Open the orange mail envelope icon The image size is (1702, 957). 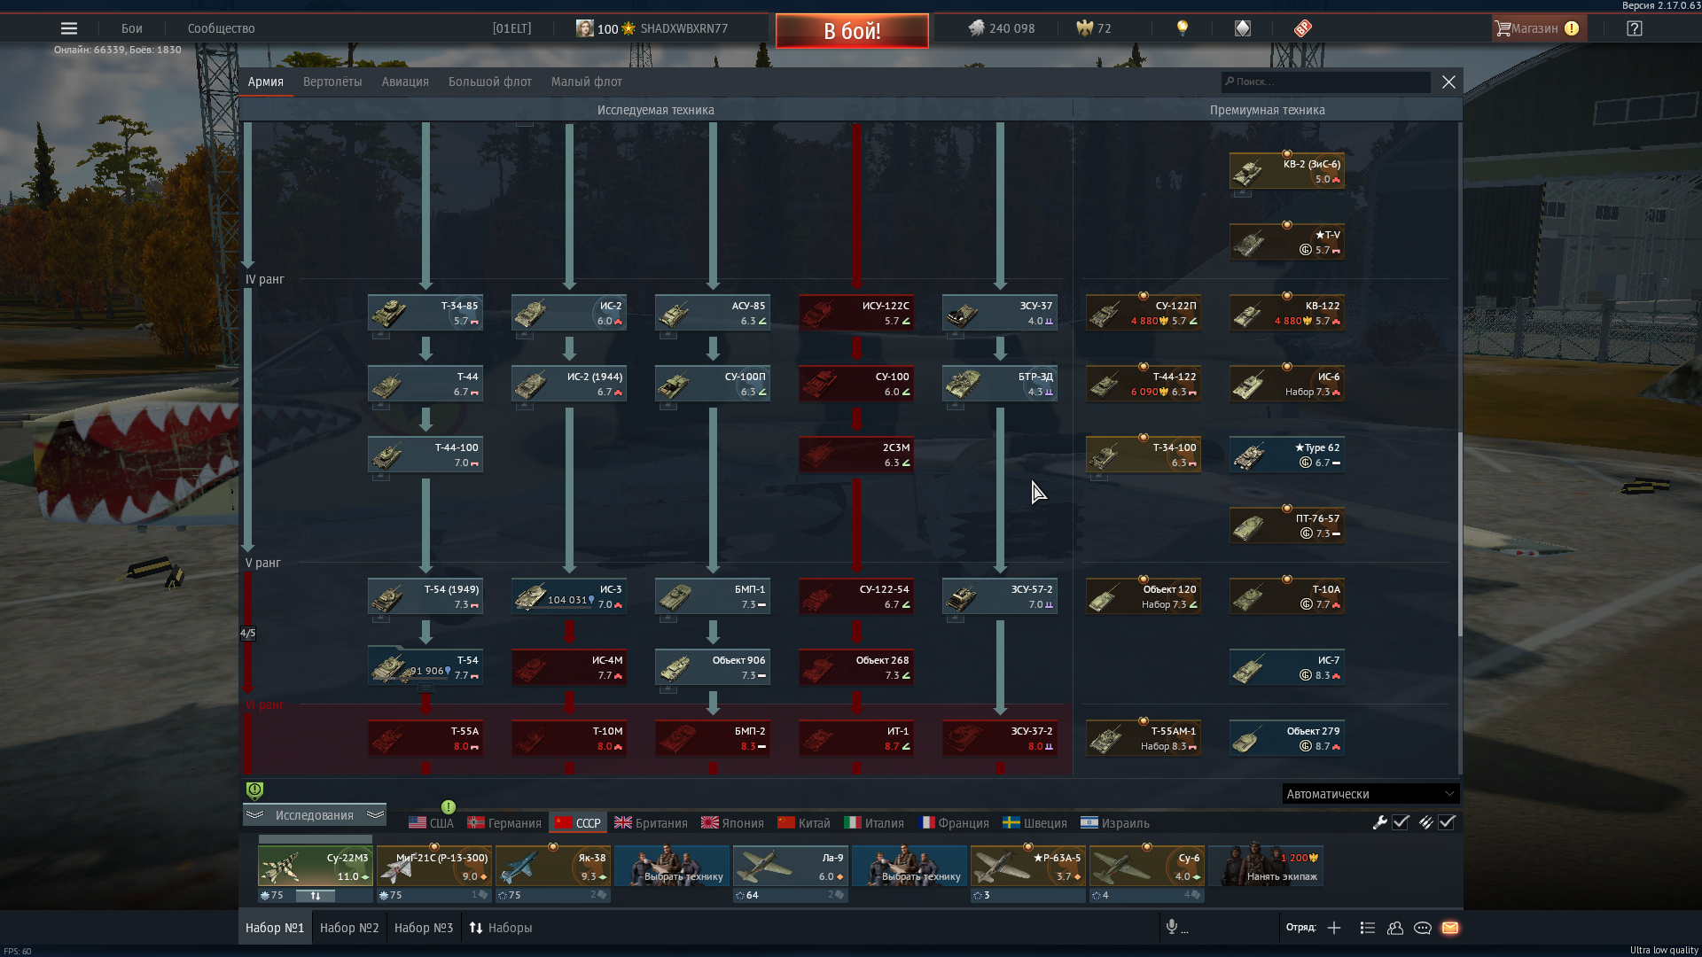1450,928
